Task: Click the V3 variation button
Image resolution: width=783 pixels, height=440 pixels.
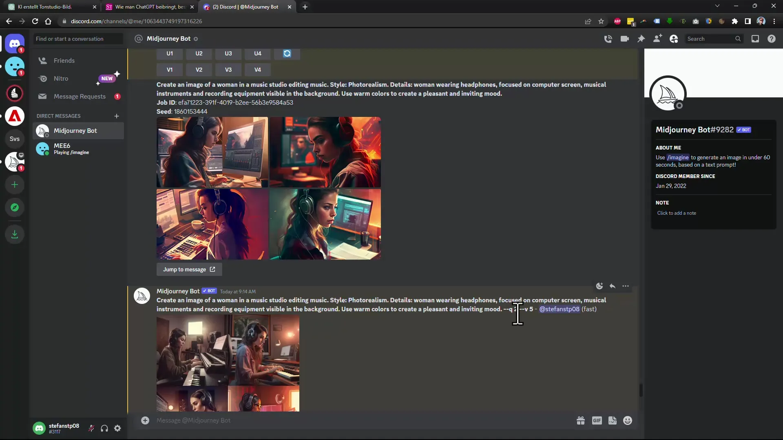Action: click(x=228, y=69)
